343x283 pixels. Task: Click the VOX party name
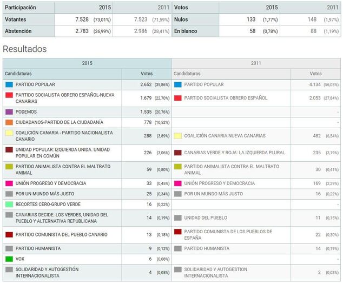click(x=20, y=259)
